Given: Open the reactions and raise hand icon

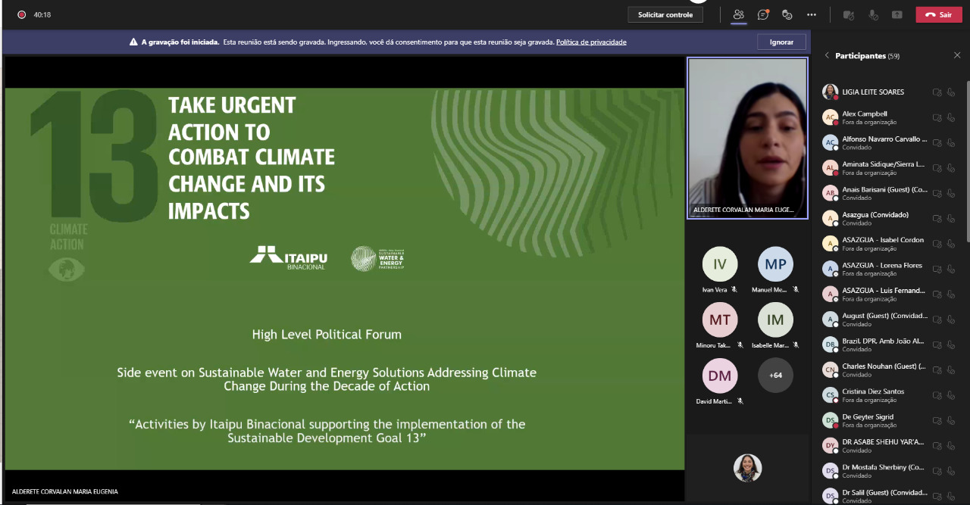Looking at the screenshot, I should [x=787, y=14].
